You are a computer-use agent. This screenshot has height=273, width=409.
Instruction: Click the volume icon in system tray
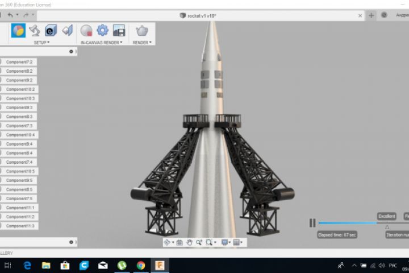click(382, 266)
